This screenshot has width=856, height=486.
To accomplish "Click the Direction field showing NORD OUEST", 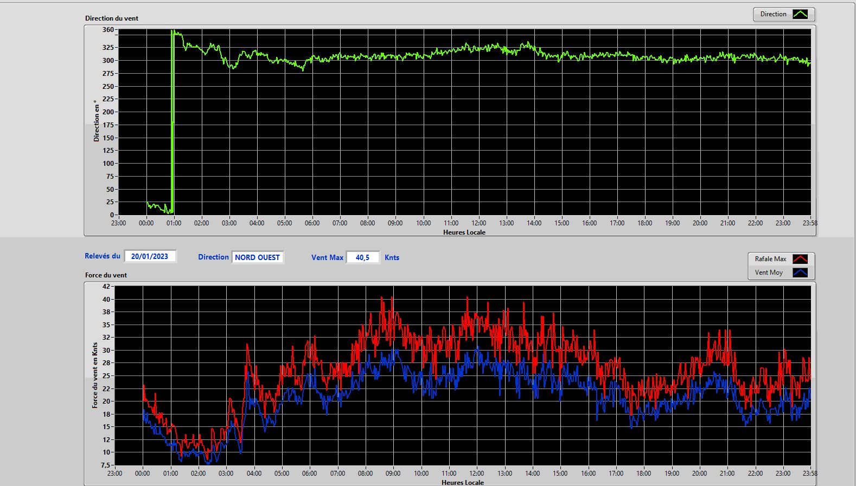I will [x=257, y=257].
